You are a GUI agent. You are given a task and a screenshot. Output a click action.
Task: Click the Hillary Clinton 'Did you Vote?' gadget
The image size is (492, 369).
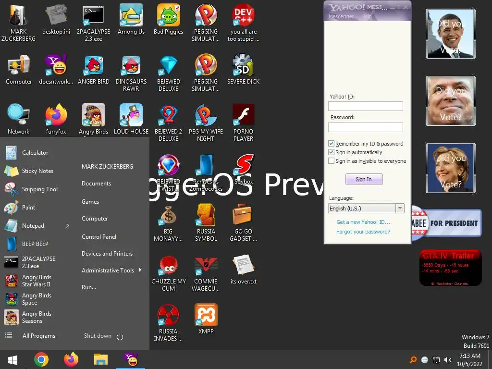(451, 168)
